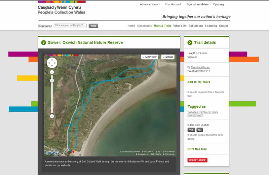Open the Maps & Trails navigation item

point(162,26)
